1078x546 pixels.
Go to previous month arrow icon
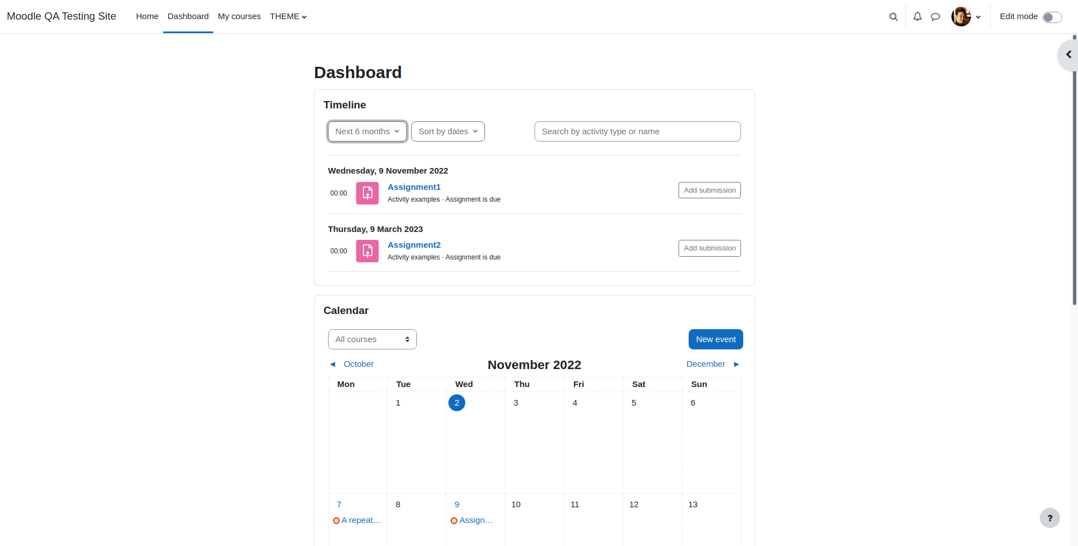coord(333,365)
